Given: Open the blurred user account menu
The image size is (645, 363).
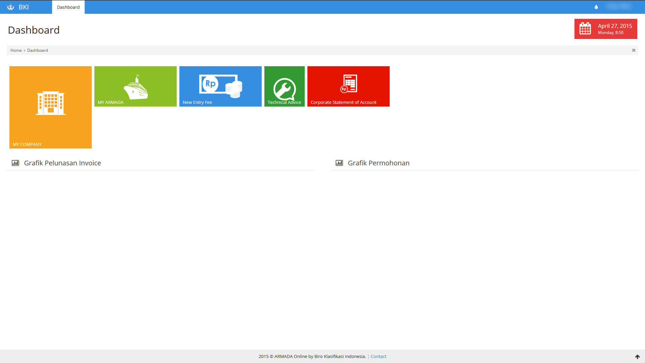Looking at the screenshot, I should pos(619,7).
